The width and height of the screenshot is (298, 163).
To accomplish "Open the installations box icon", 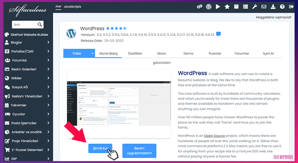I will click(x=236, y=7).
